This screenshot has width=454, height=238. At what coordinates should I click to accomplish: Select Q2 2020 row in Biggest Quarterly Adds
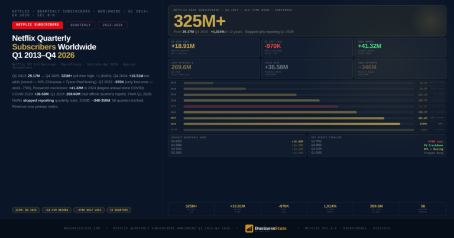coord(237,153)
